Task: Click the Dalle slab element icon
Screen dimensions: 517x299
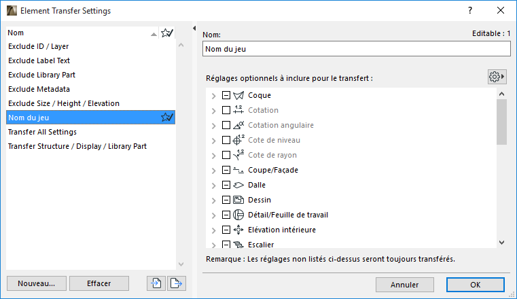Action: tap(238, 185)
